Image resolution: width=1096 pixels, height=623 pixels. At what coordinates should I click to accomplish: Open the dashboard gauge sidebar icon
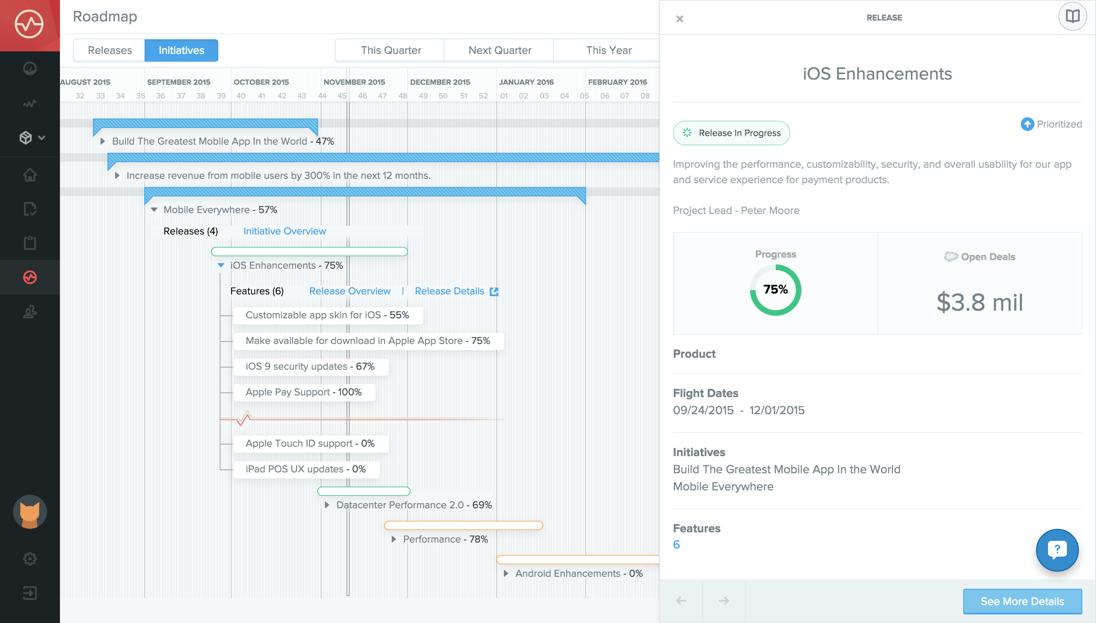(x=30, y=68)
